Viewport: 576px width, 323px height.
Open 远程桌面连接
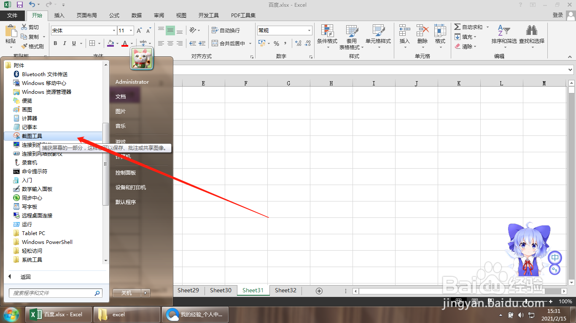(x=37, y=215)
